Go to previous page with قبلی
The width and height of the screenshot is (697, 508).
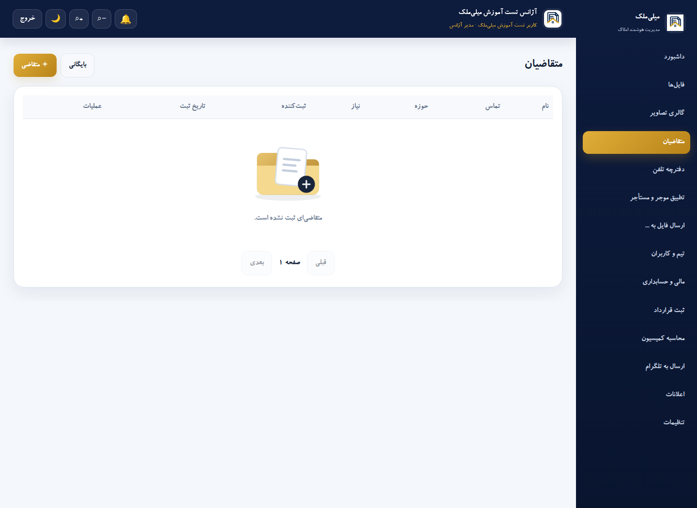click(320, 263)
